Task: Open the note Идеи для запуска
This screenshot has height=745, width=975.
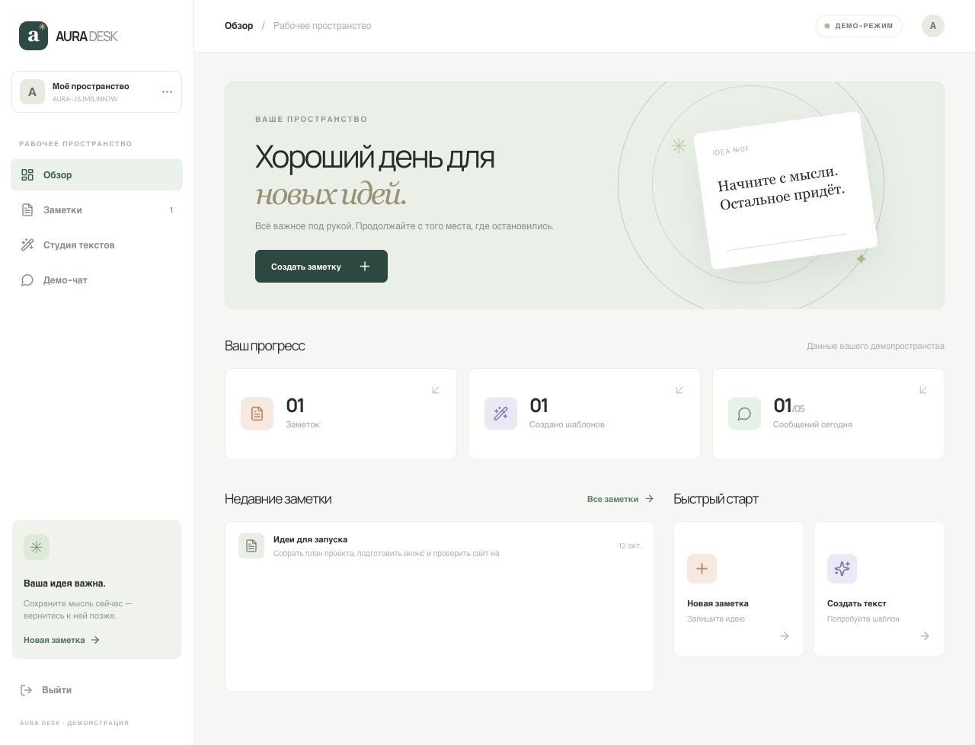Action: pyautogui.click(x=440, y=546)
